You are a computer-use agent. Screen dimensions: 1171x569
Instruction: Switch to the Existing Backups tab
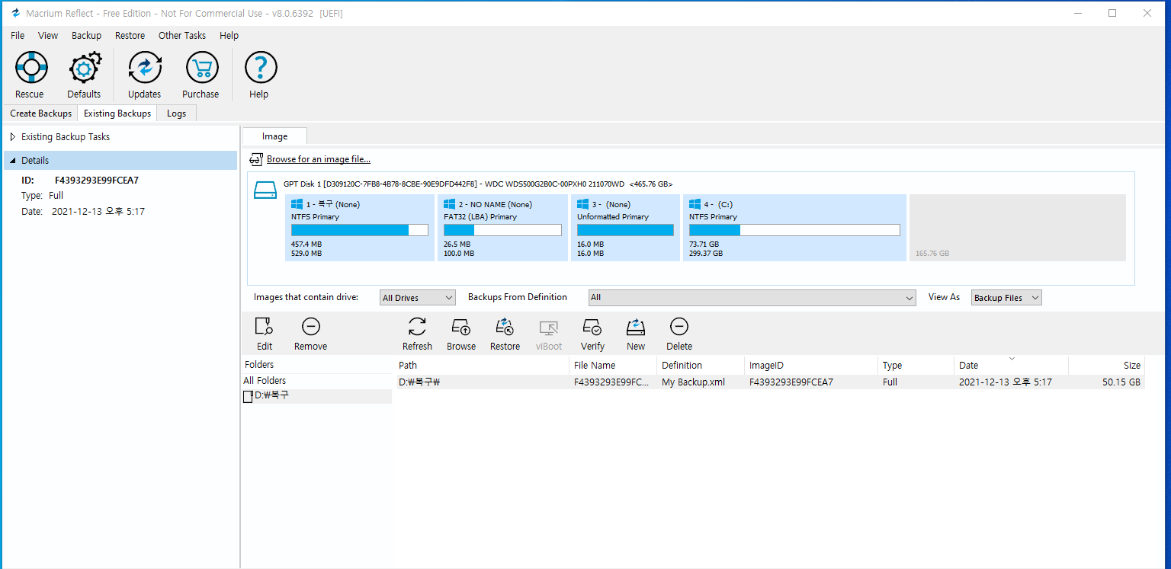tap(117, 113)
